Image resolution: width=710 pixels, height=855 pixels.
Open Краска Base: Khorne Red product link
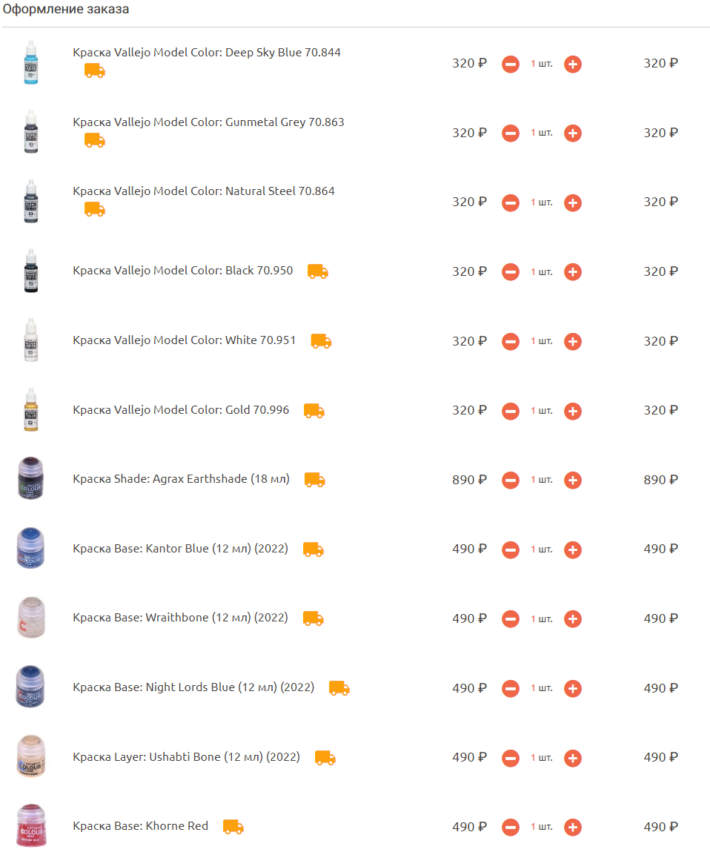141,825
